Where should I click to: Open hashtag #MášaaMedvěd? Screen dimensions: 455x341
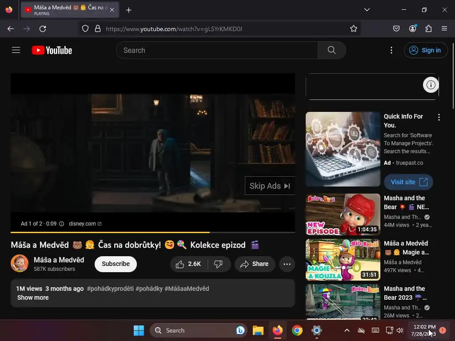coord(187,289)
